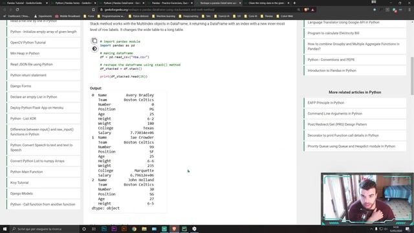Bookmark this page using the bookmark icon
414x233 pixels.
[93, 10]
